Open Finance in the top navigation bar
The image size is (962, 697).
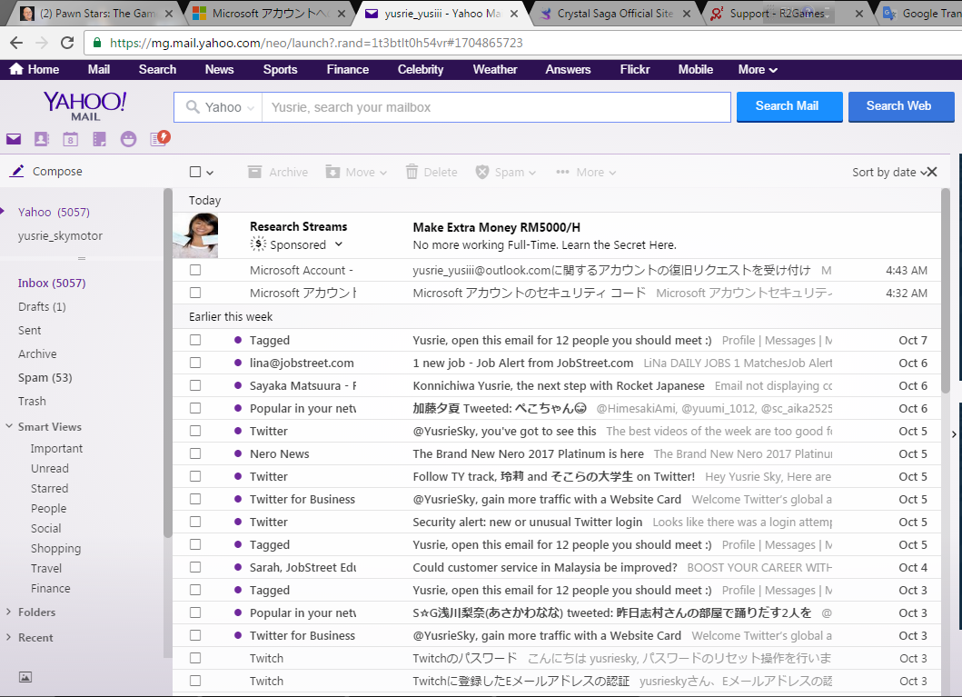coord(348,70)
